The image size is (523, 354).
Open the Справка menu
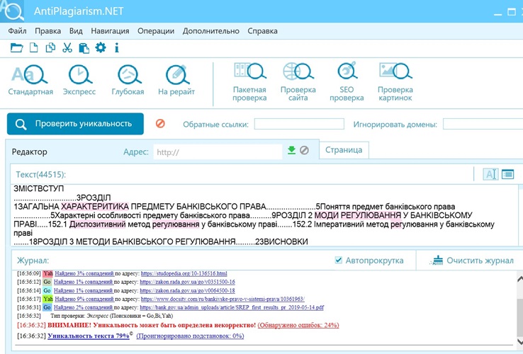tap(262, 31)
